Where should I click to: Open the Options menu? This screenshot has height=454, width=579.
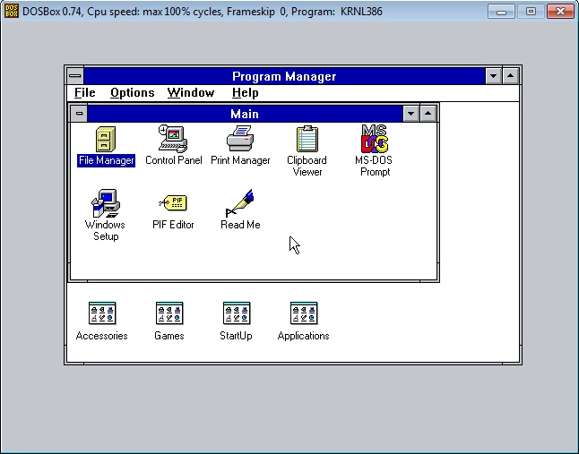(132, 92)
